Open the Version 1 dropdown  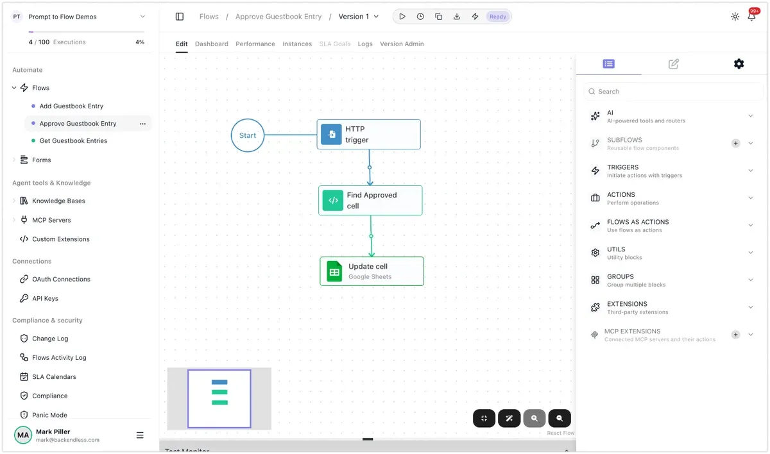click(359, 17)
